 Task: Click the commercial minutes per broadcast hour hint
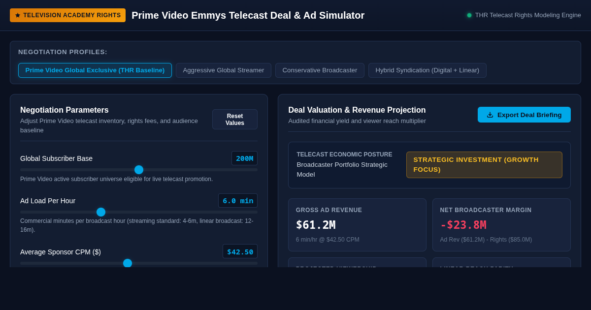137,225
